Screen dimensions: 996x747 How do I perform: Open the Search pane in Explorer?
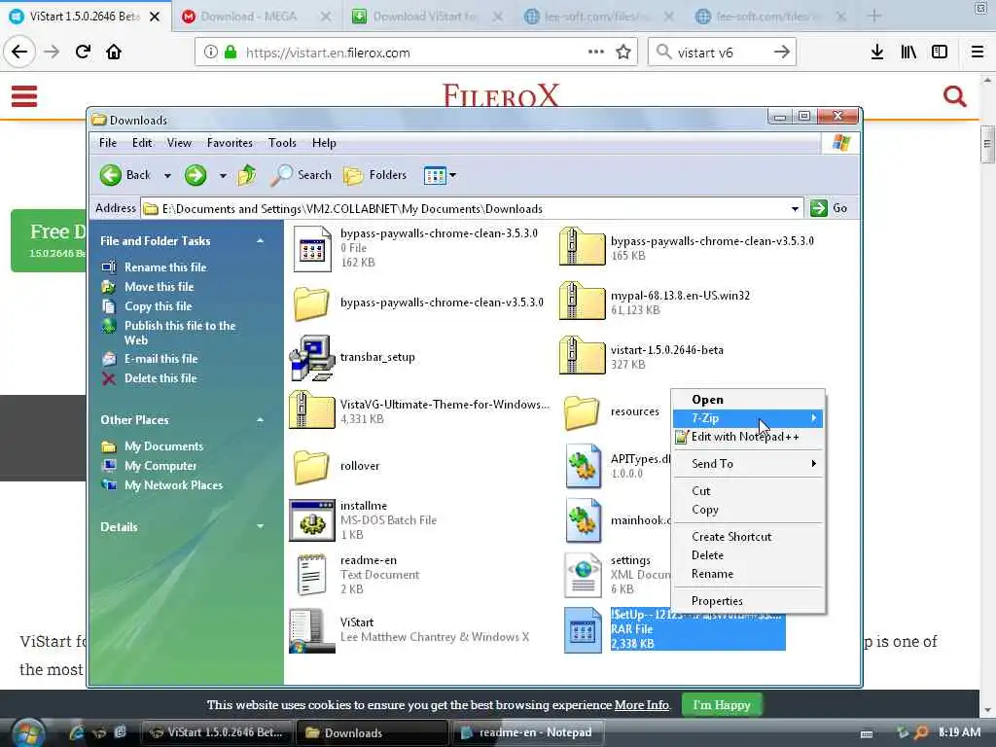pyautogui.click(x=302, y=175)
